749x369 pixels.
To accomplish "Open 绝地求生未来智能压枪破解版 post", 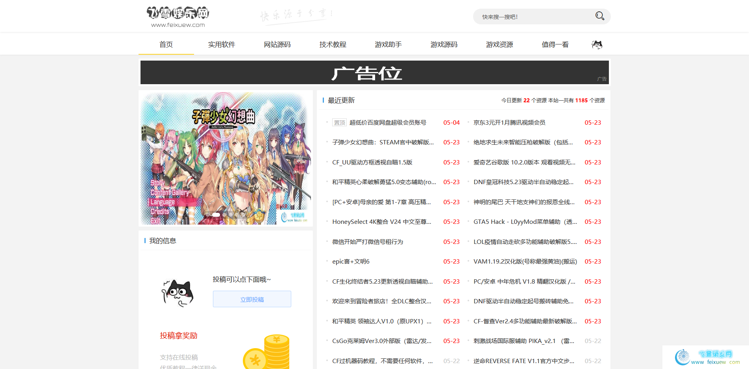I will pyautogui.click(x=523, y=142).
